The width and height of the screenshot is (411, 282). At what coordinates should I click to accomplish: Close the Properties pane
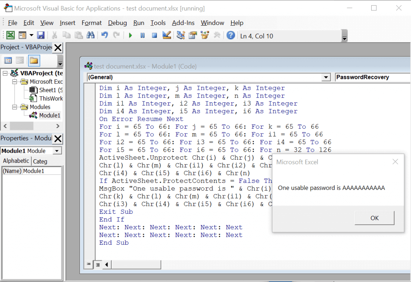point(58,138)
